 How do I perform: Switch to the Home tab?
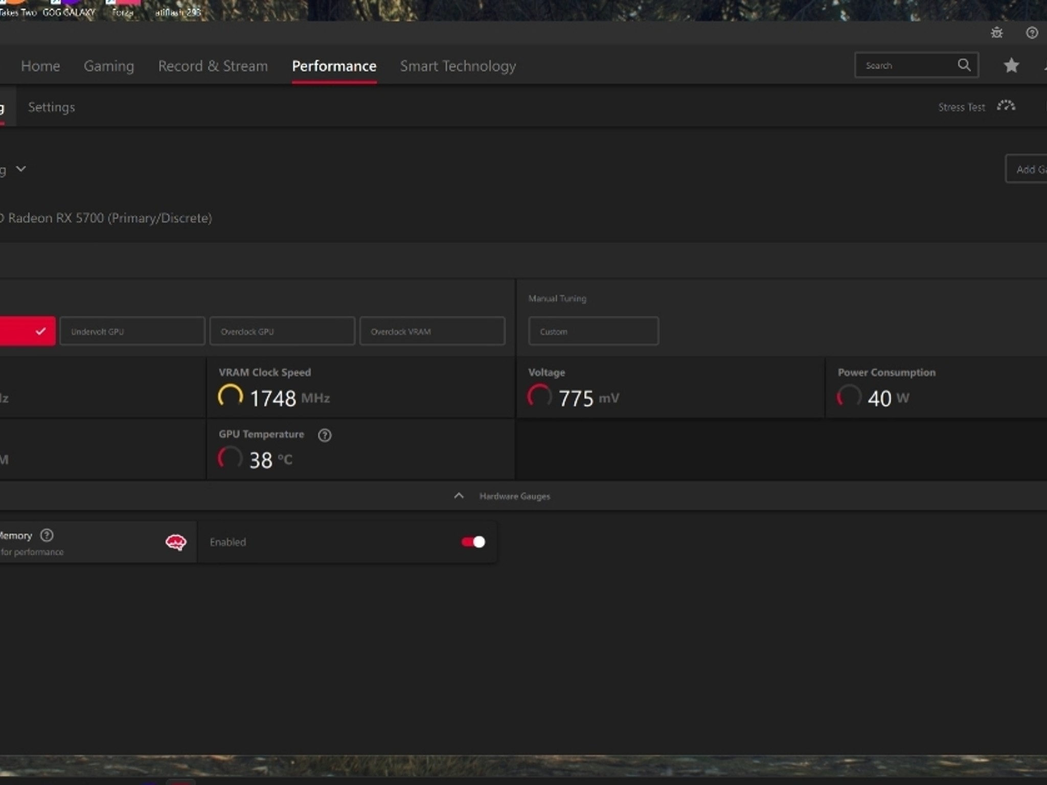pyautogui.click(x=40, y=66)
